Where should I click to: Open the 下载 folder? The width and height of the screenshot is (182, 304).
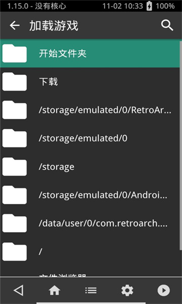click(x=90, y=82)
